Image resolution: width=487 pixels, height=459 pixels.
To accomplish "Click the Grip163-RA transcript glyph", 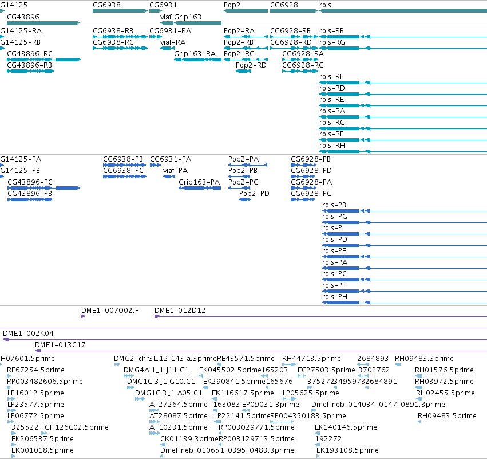I will (x=198, y=60).
